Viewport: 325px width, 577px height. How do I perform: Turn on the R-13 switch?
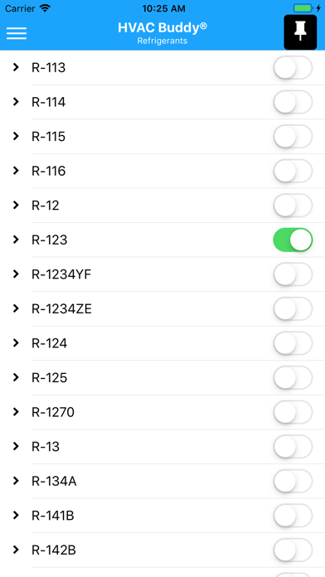coord(293,447)
